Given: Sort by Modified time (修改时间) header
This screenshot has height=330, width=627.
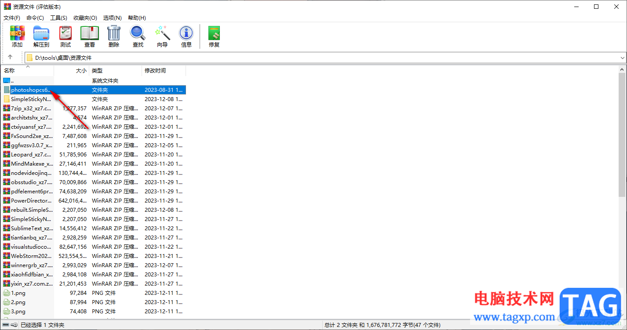Looking at the screenshot, I should tap(164, 70).
